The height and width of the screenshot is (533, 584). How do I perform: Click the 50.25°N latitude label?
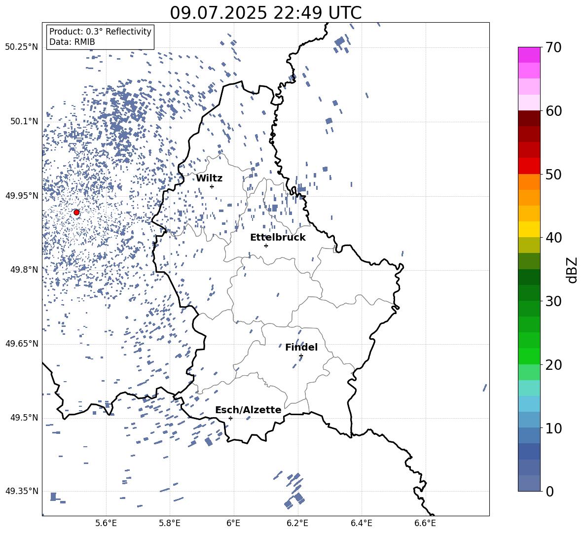[x=22, y=47]
